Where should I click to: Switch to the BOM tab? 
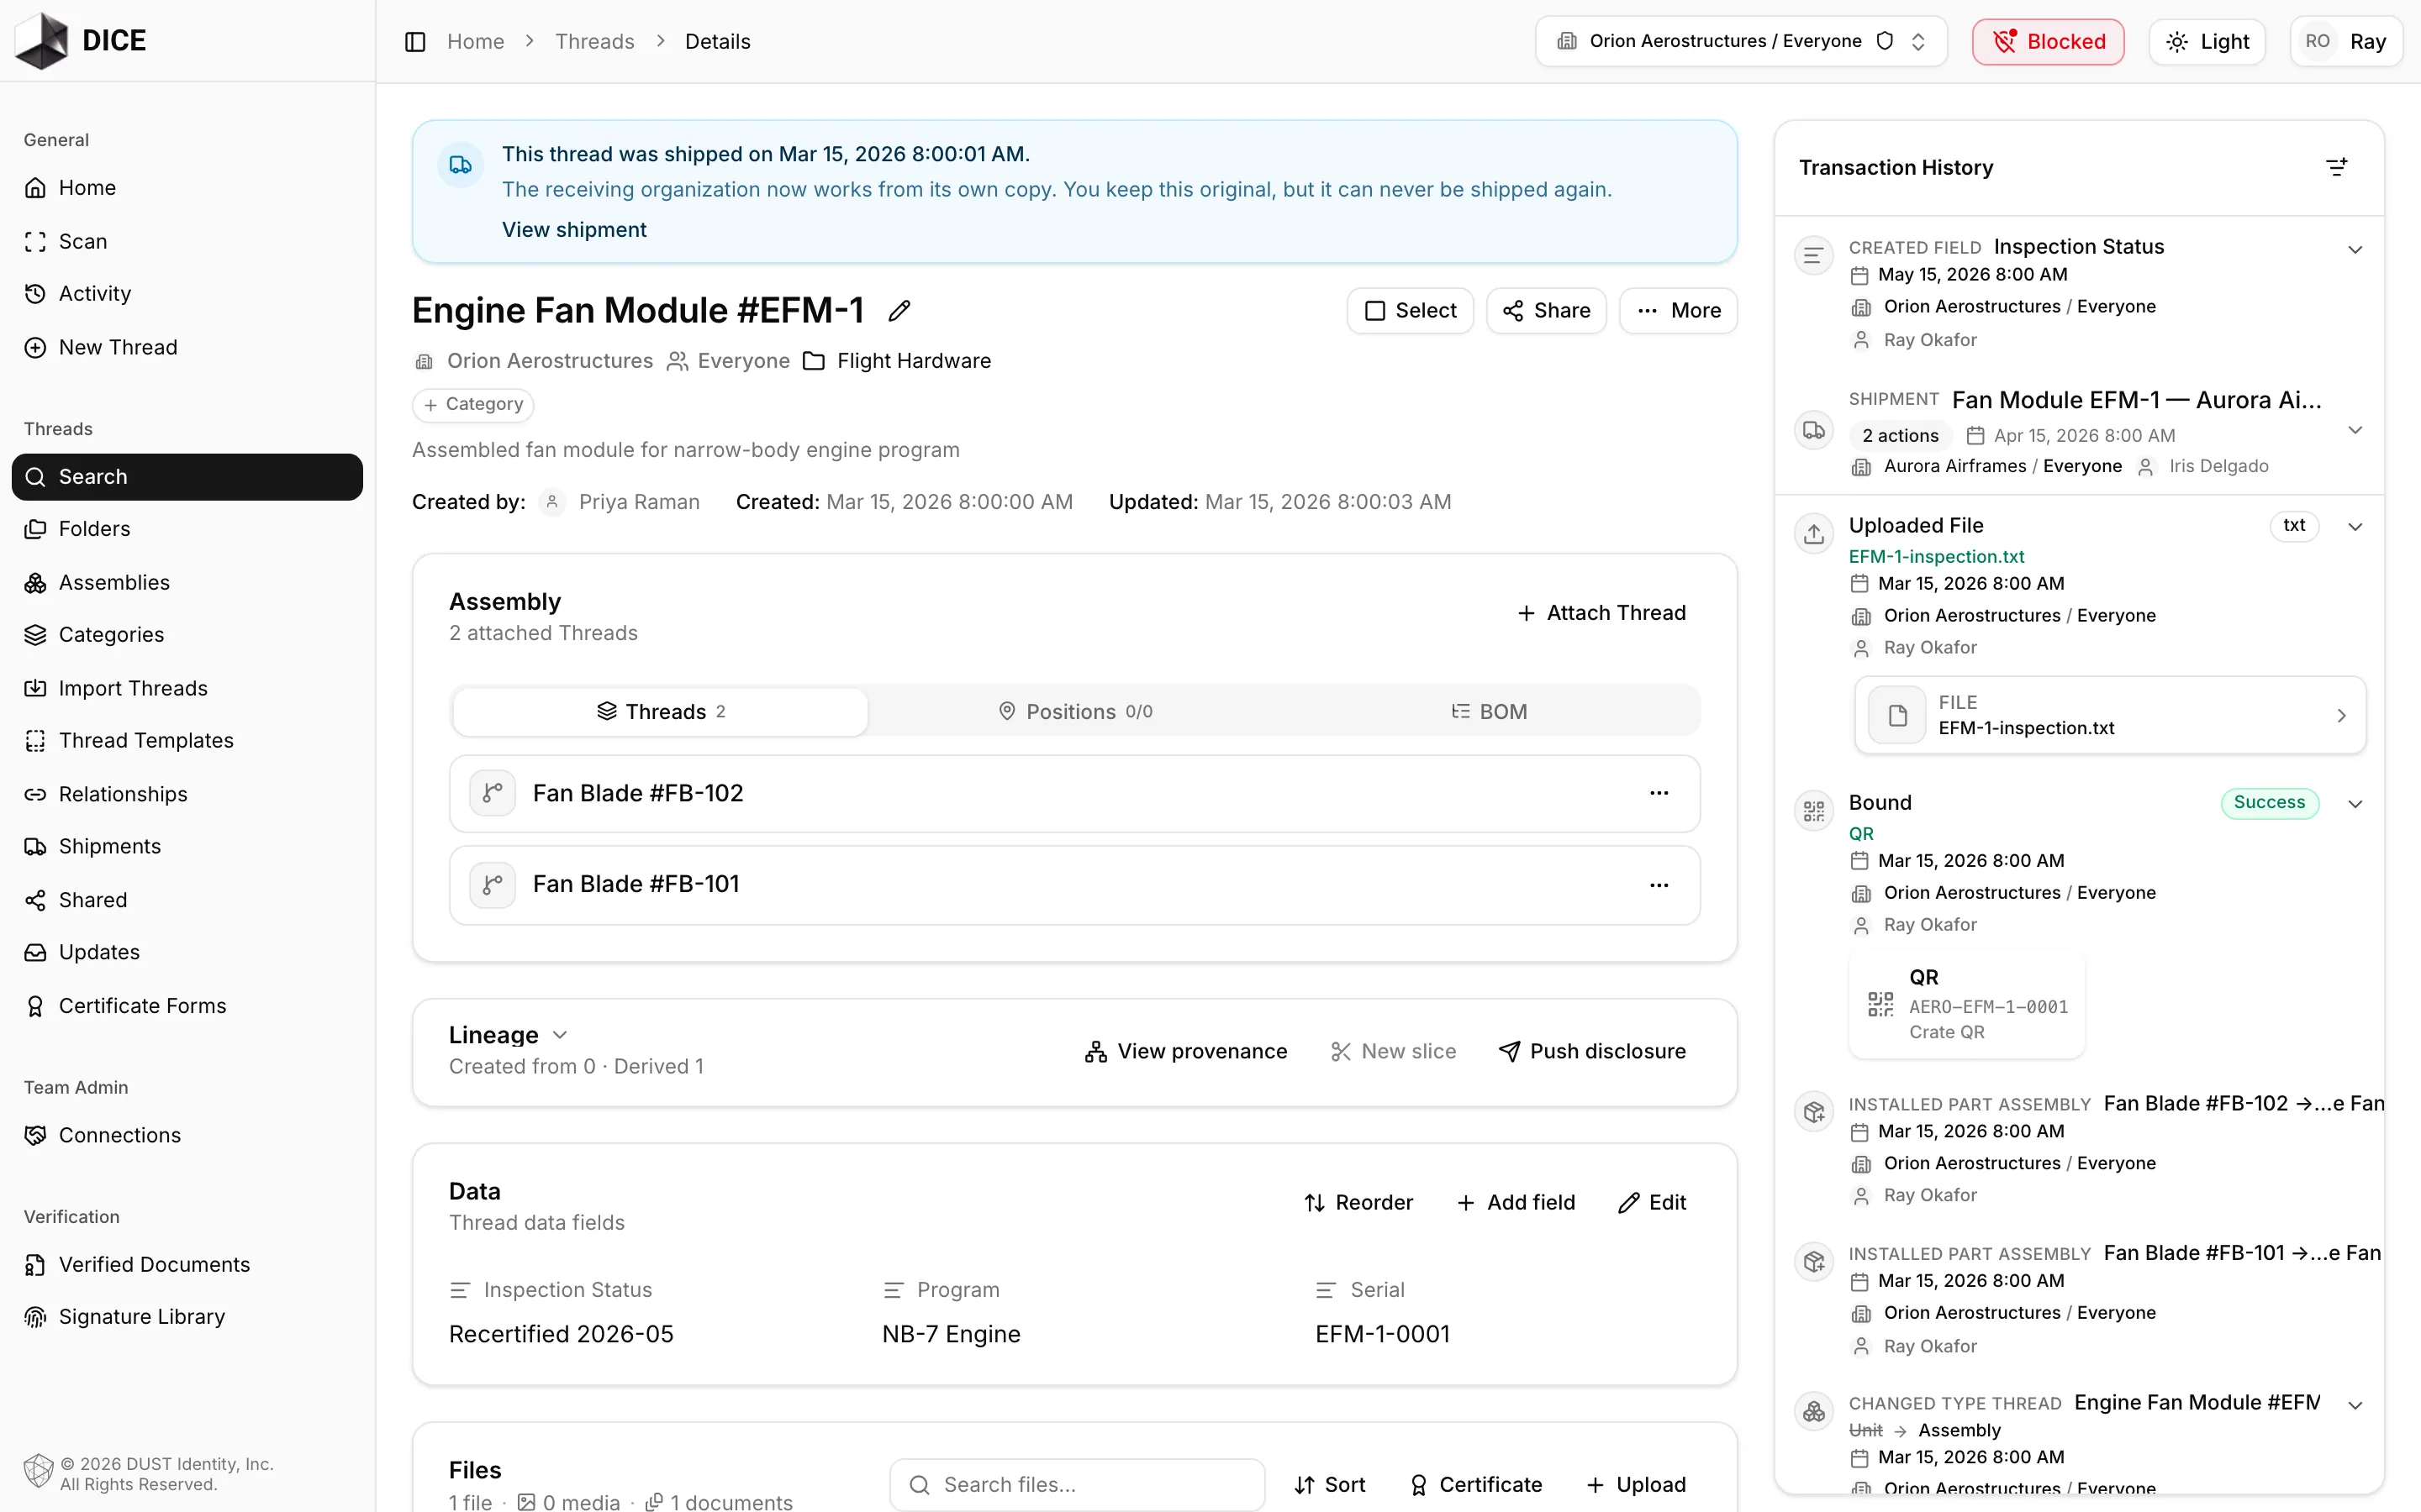(x=1490, y=712)
